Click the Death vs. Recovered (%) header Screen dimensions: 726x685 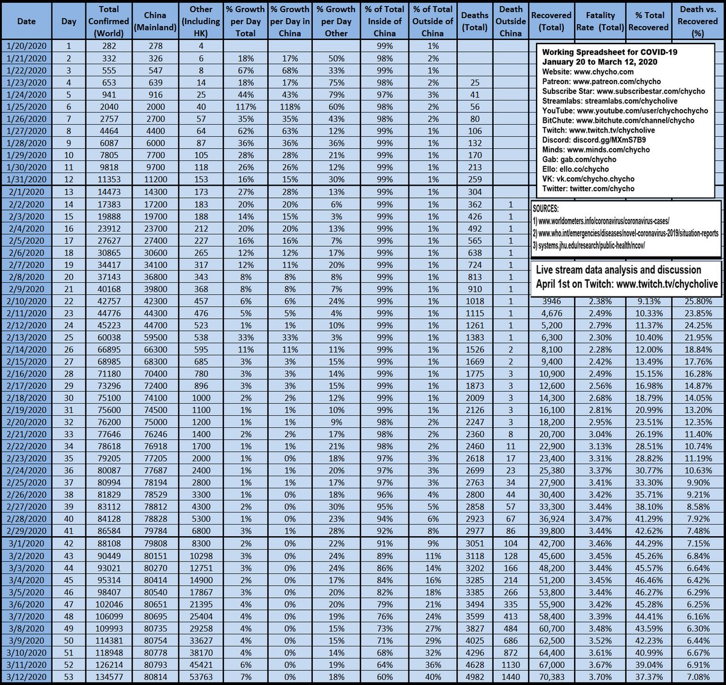pos(698,21)
